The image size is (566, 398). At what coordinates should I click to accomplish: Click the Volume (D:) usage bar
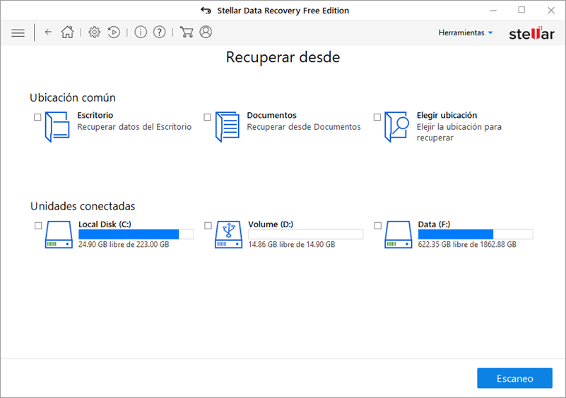point(306,234)
